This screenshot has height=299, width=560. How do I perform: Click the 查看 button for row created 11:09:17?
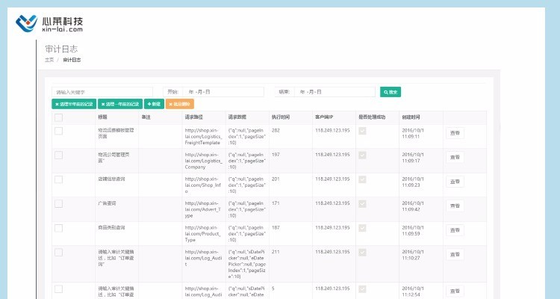[x=455, y=158]
